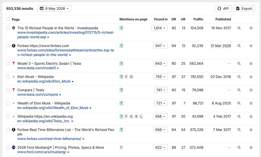
Task: Star the Compare Tesla result
Action: (251, 90)
